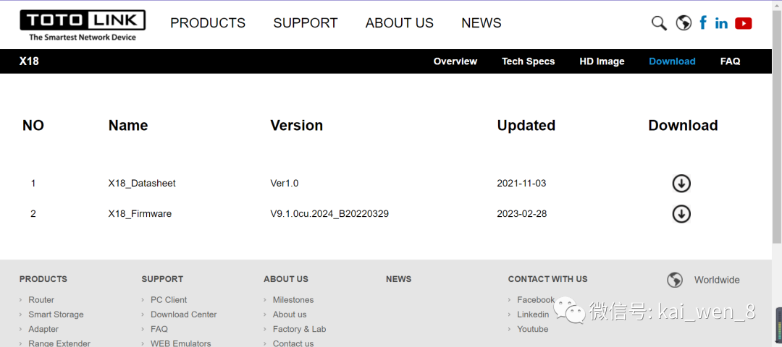782x347 pixels.
Task: Click the 2021-11-03 updated date
Action: click(521, 183)
